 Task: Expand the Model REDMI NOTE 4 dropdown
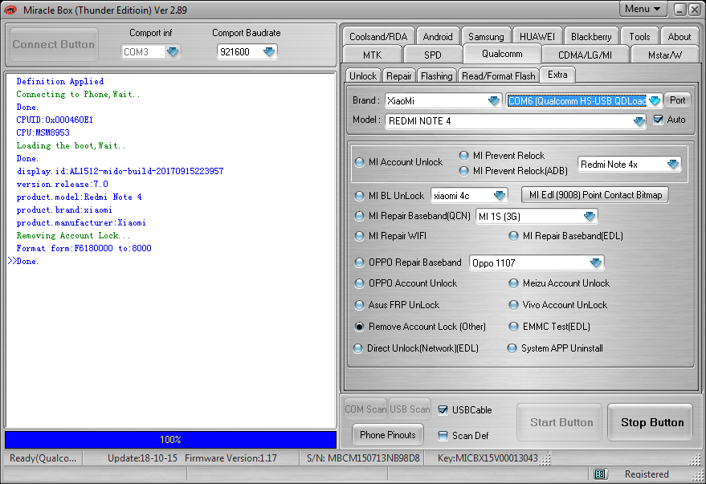tap(639, 121)
